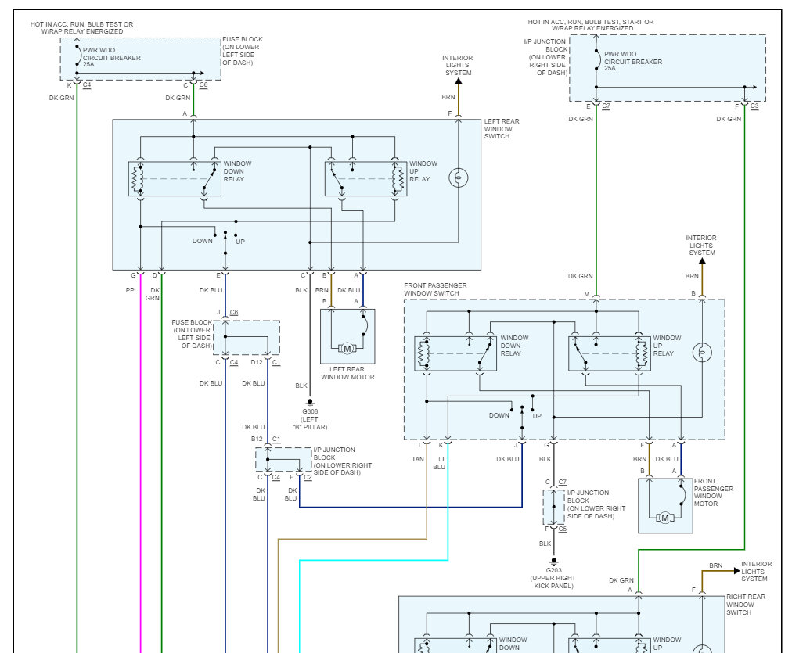
Task: Select the 'LEFT REAR WINDOW MOTOR' label
Action: tap(347, 373)
